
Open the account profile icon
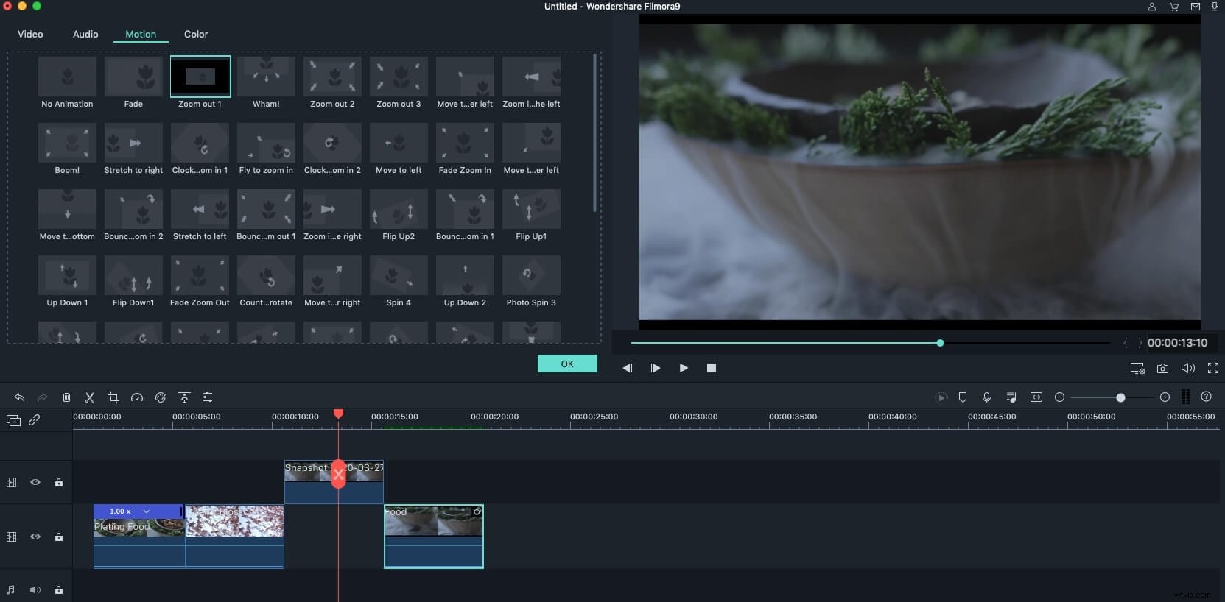1152,7
